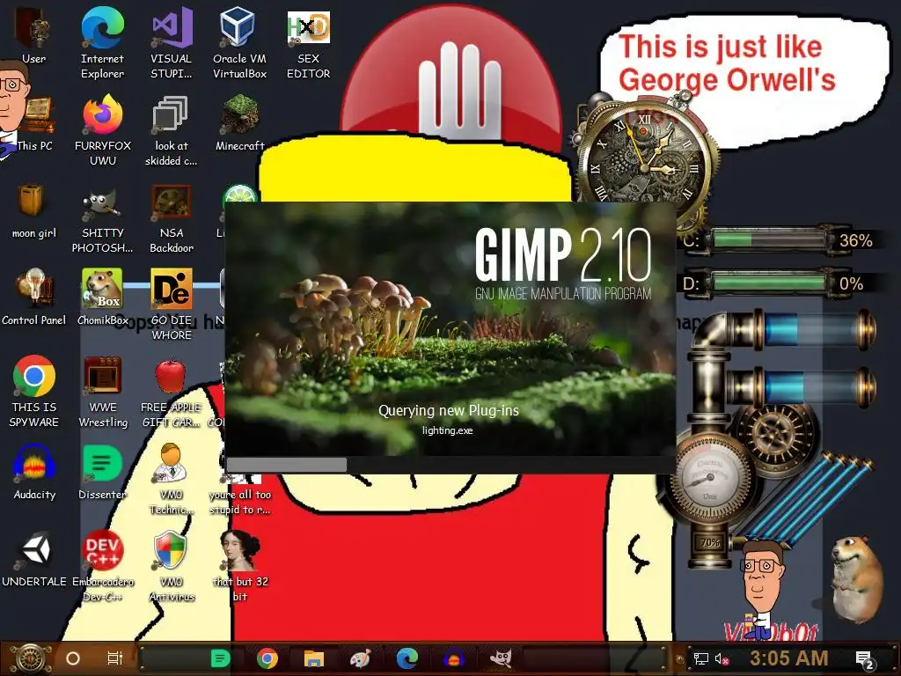
Task: Click the GIMP splash loading progress bar
Action: [x=450, y=465]
